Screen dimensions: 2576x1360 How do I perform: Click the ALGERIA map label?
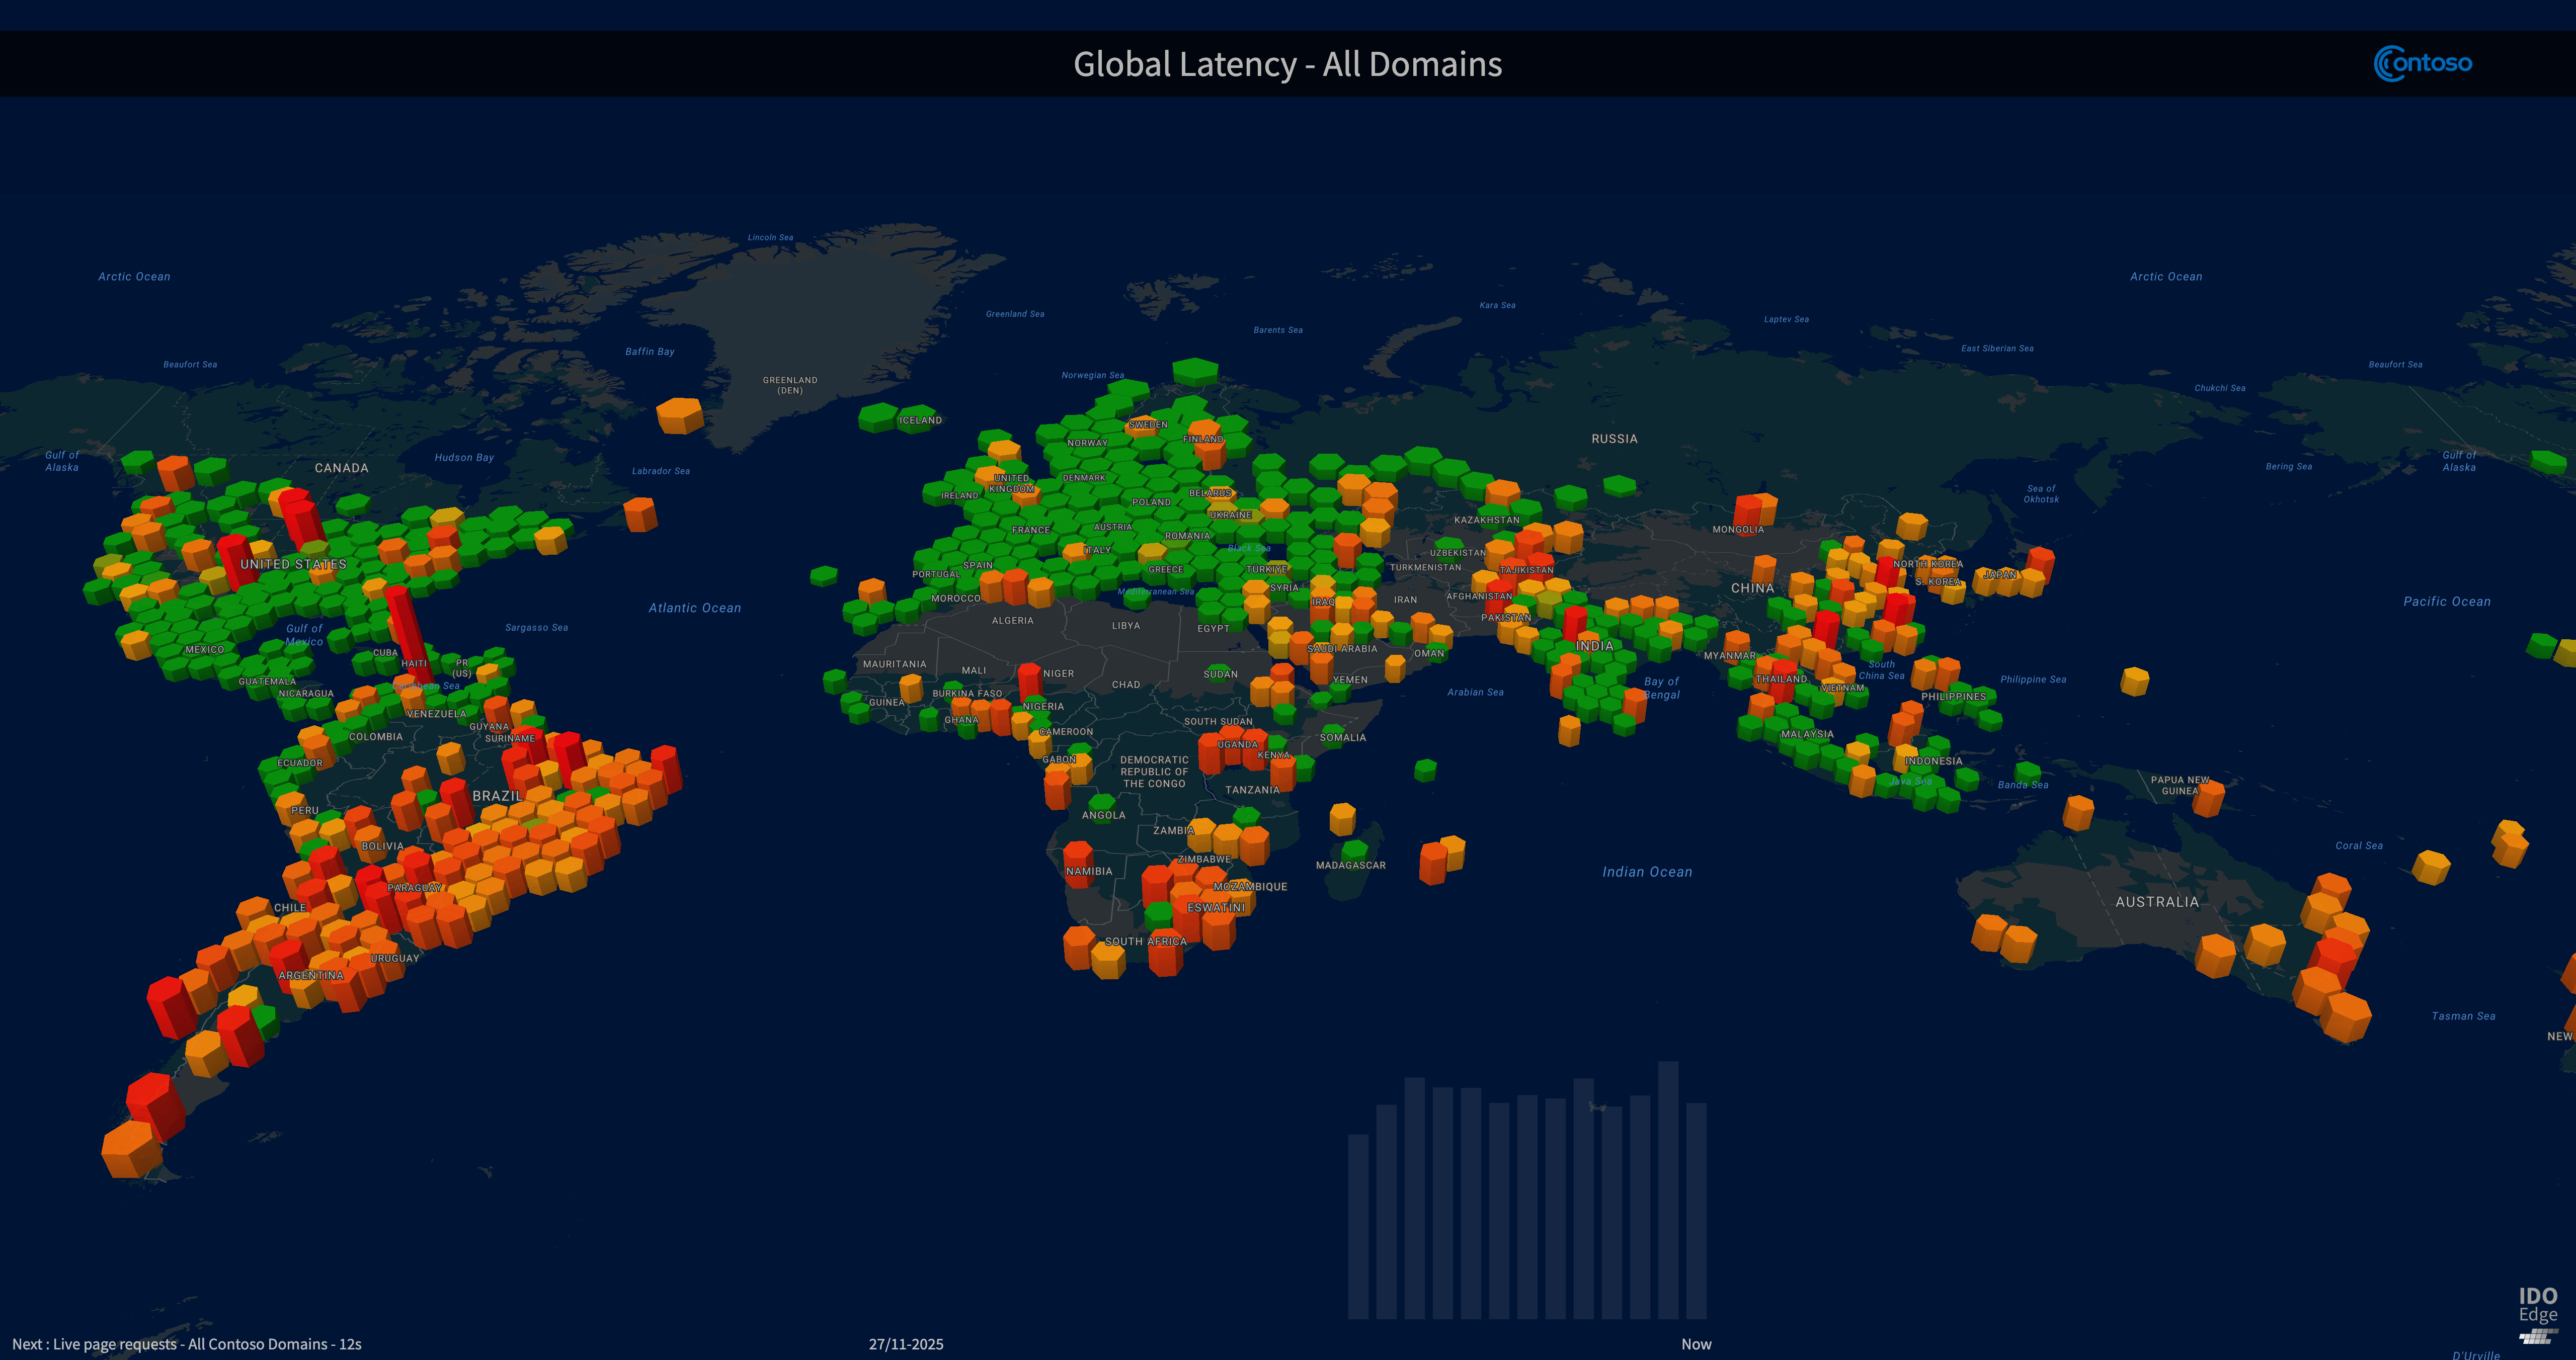1013,621
